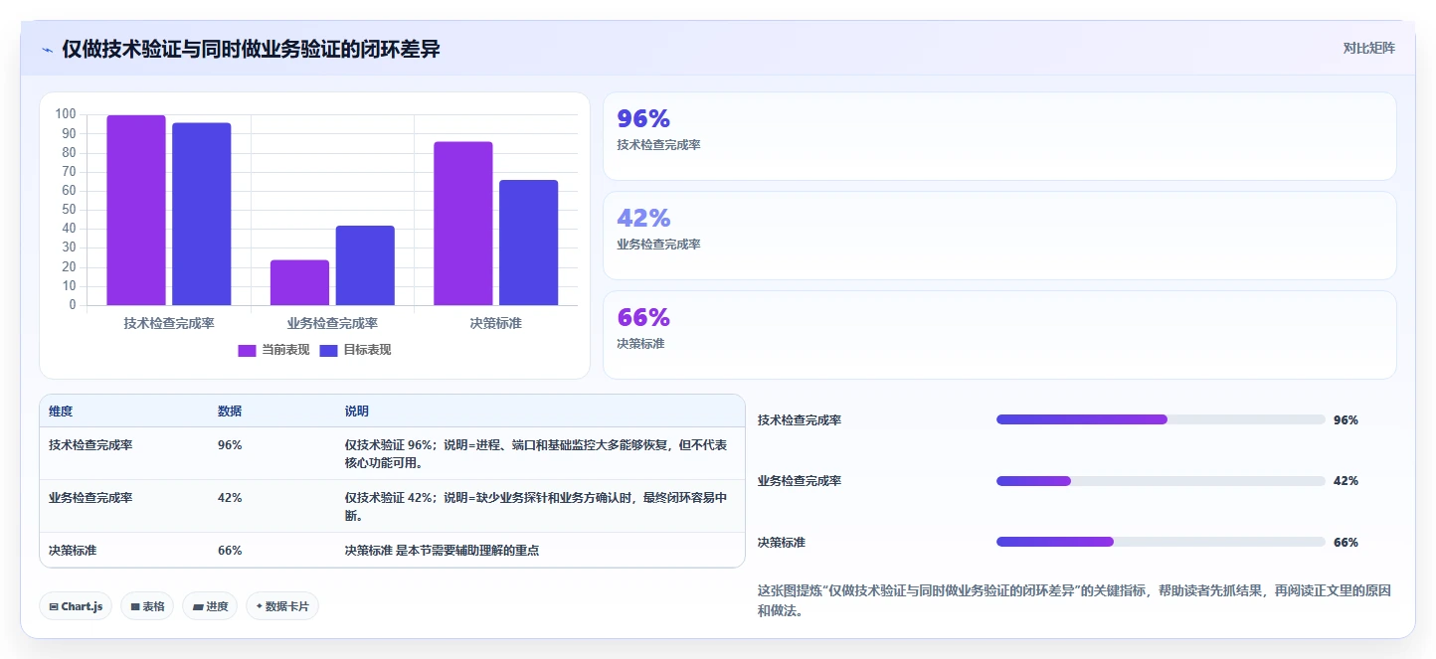
Task: Click the 66% 决策标准 data card
Action: (999, 335)
